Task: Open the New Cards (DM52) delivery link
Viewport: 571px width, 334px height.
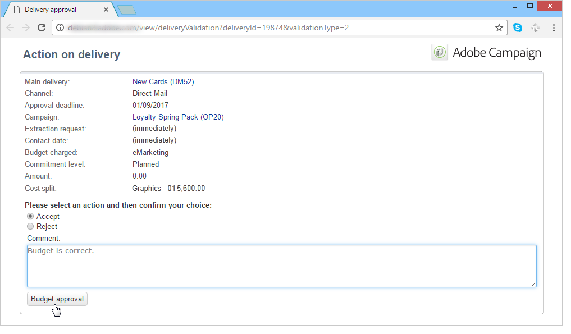Action: 163,81
